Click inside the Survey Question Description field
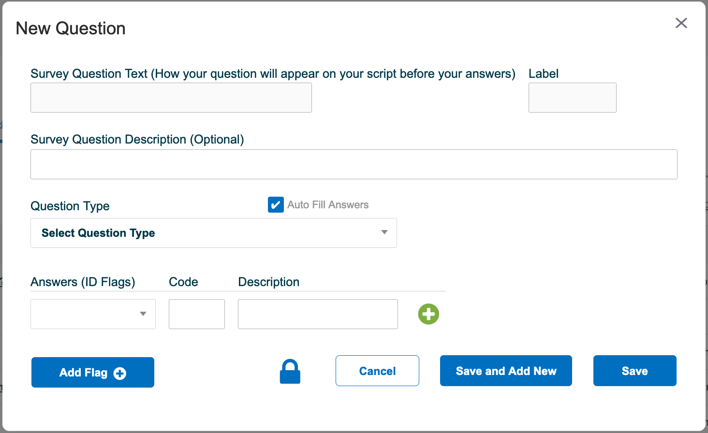 [354, 164]
